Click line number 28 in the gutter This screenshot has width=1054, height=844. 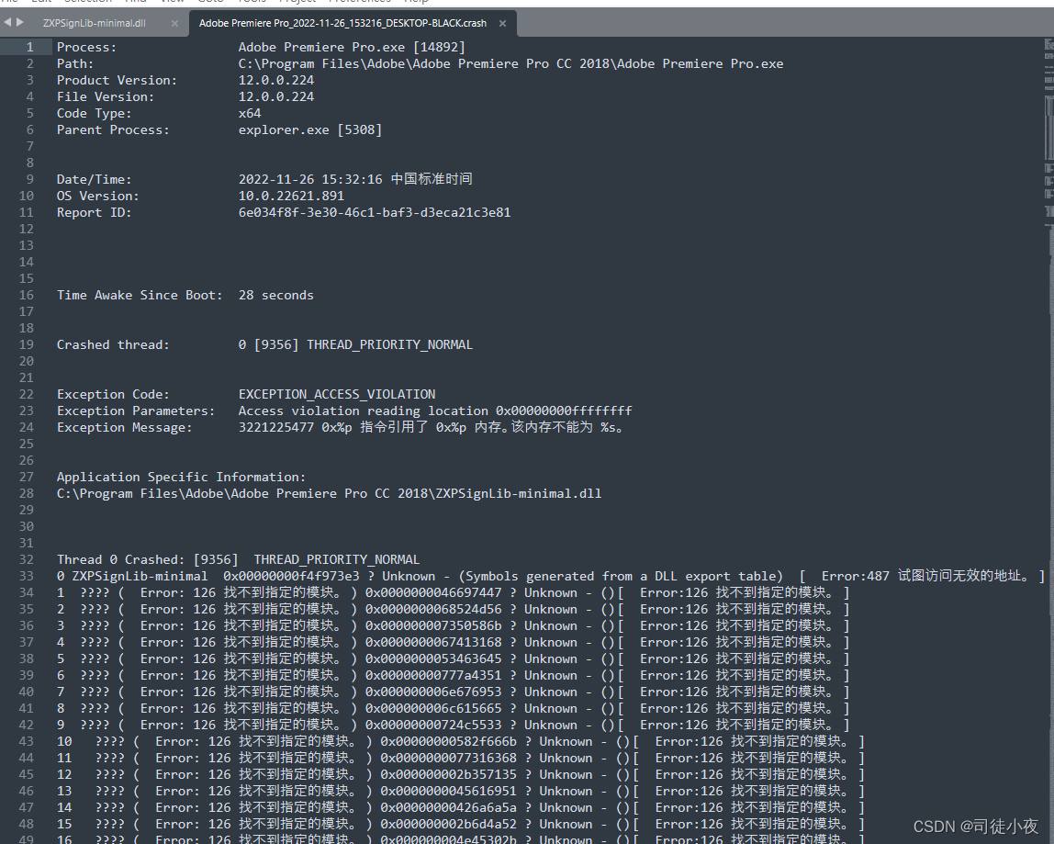point(27,493)
